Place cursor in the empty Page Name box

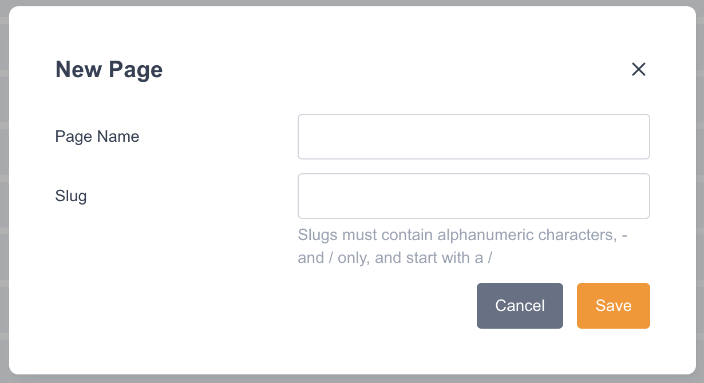pos(473,137)
